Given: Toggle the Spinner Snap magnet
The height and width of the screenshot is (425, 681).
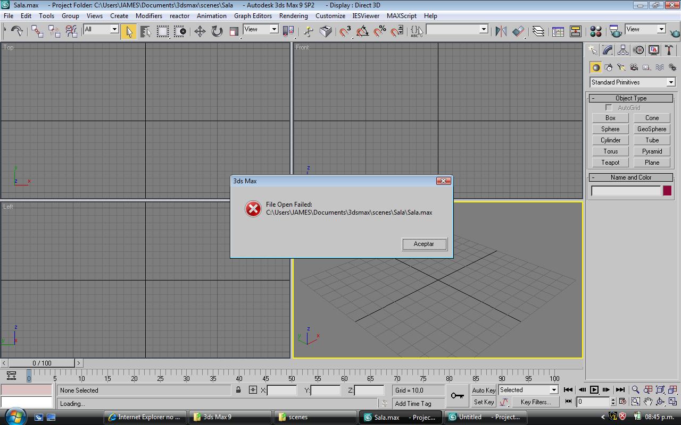Looking at the screenshot, I should point(397,31).
